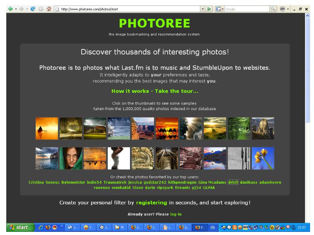Click into the Google search box
The image size is (314, 235).
coord(247,9)
